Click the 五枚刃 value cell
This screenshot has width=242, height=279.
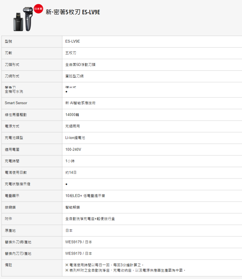coord(71,53)
